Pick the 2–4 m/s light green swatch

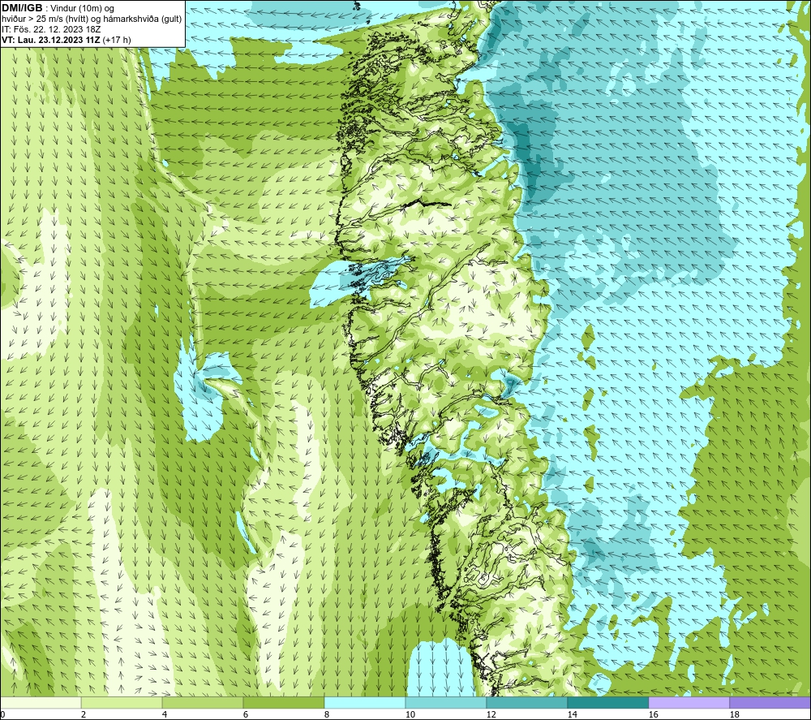(122, 703)
